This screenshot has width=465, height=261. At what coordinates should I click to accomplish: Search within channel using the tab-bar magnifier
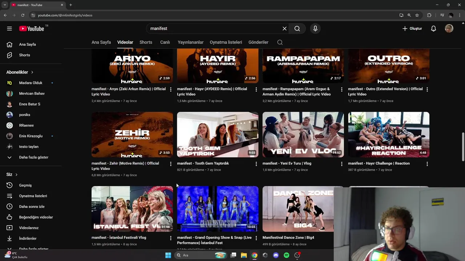280,42
